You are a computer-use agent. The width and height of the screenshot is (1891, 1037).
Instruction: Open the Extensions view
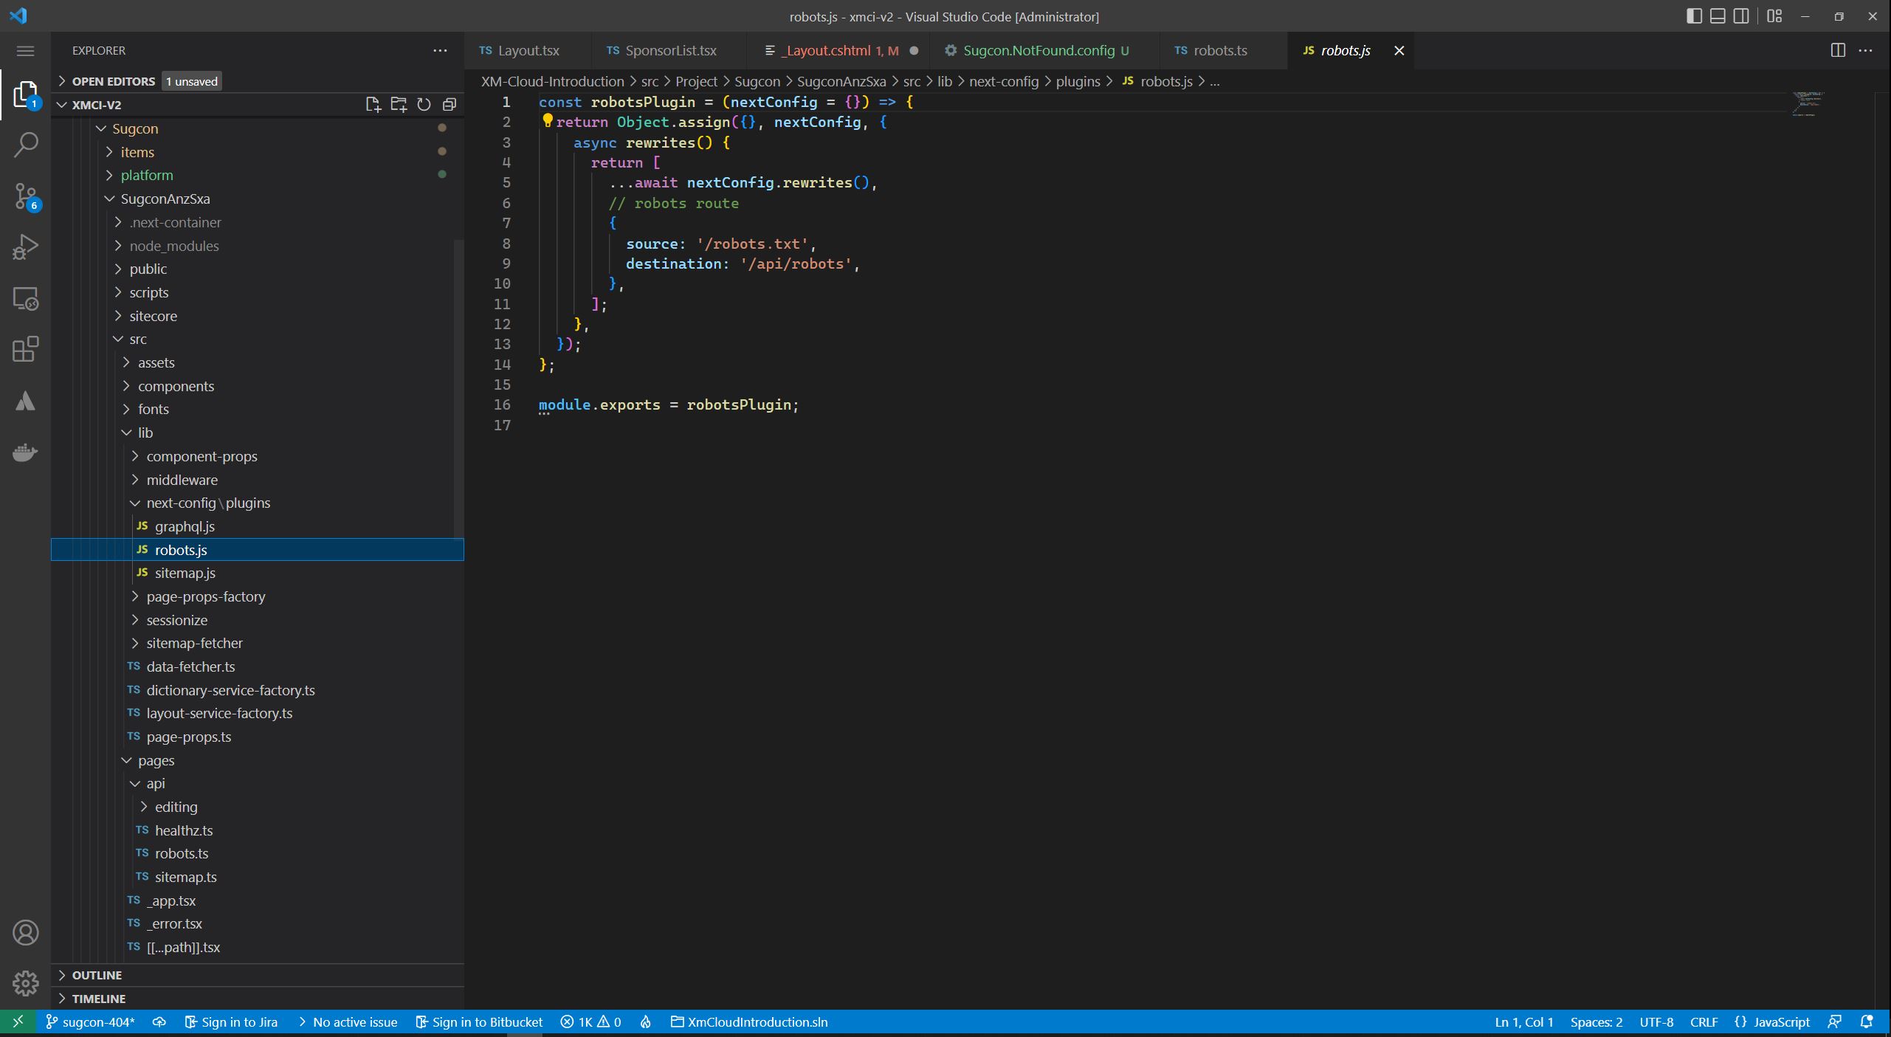click(x=25, y=350)
